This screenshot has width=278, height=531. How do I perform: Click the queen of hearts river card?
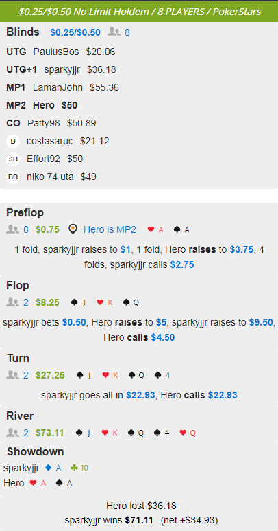point(188,433)
